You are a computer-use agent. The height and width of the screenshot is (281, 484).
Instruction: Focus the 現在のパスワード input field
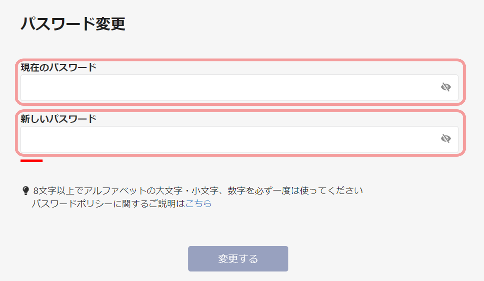coord(239,88)
